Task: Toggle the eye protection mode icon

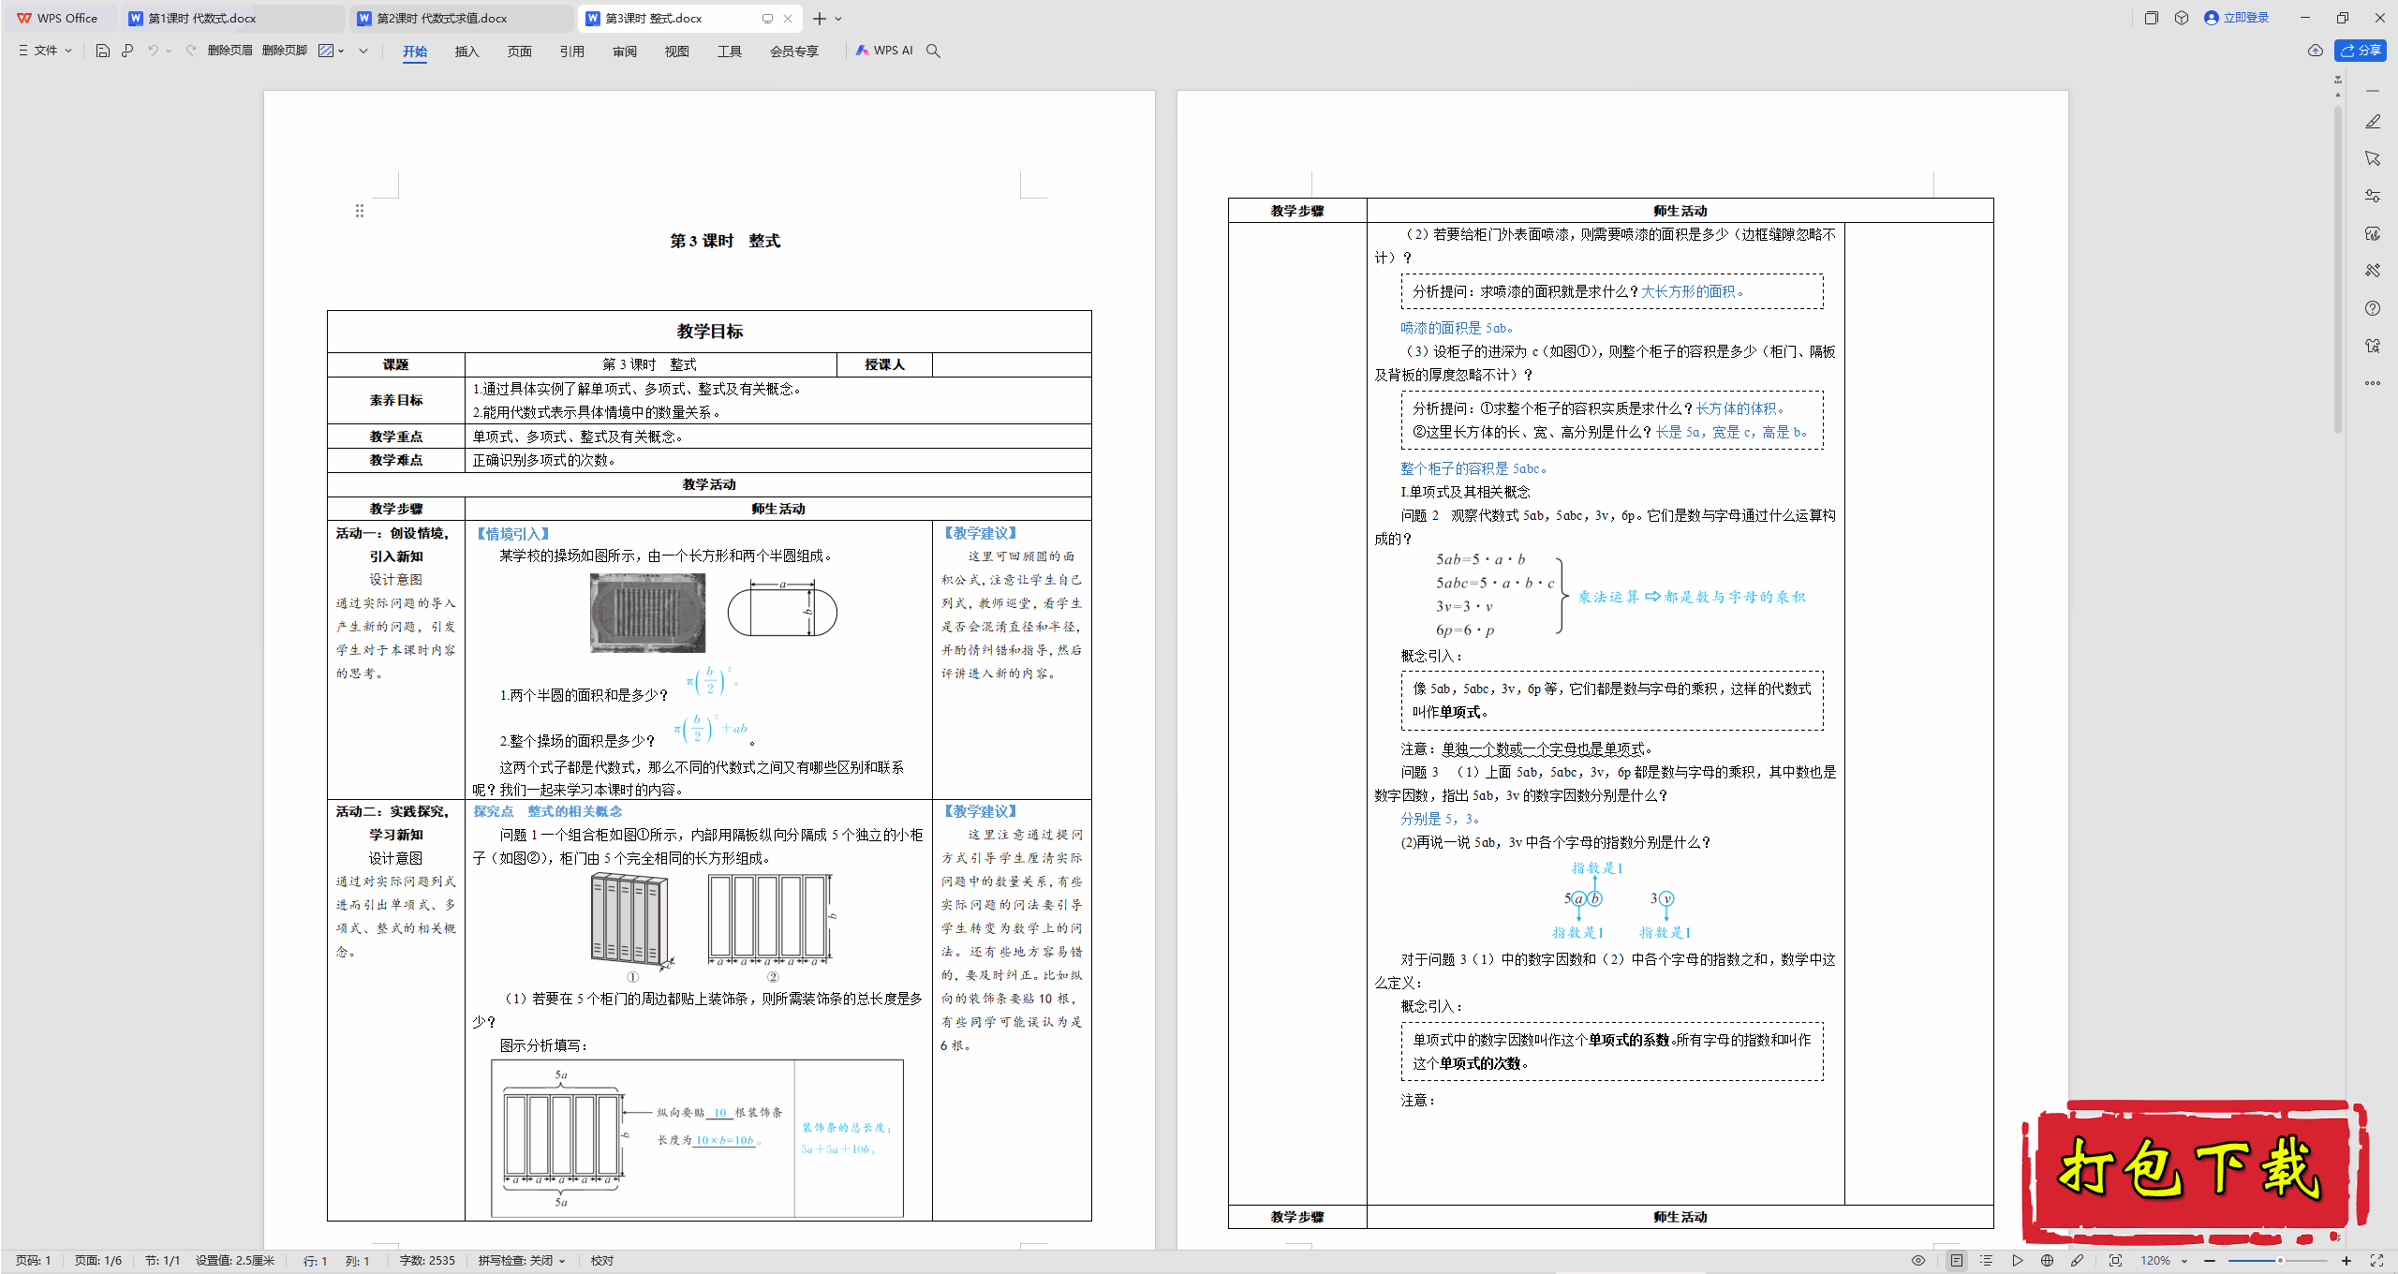Action: point(1918,1261)
